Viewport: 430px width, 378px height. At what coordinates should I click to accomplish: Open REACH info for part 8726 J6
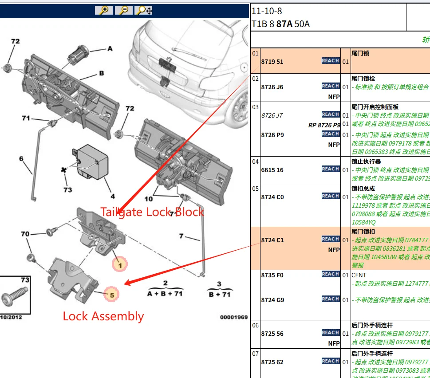(x=331, y=86)
